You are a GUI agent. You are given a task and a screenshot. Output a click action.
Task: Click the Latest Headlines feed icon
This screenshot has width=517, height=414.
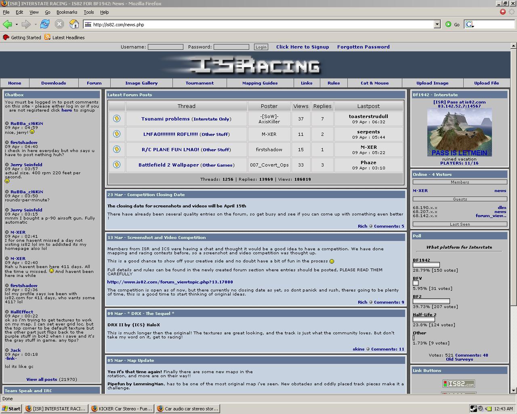tap(47, 37)
